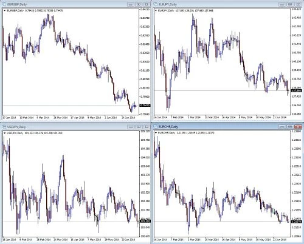Close the USDJPY,Daily chart window
Viewport: 304px width, 244px height.
tap(147, 127)
